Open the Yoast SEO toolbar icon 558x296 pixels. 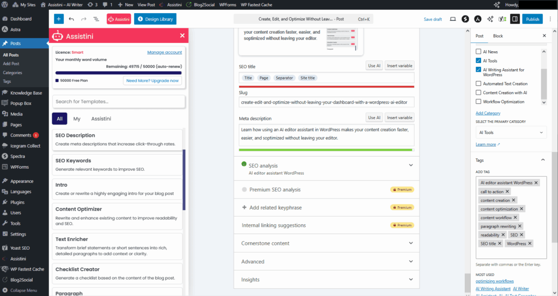coord(502,19)
